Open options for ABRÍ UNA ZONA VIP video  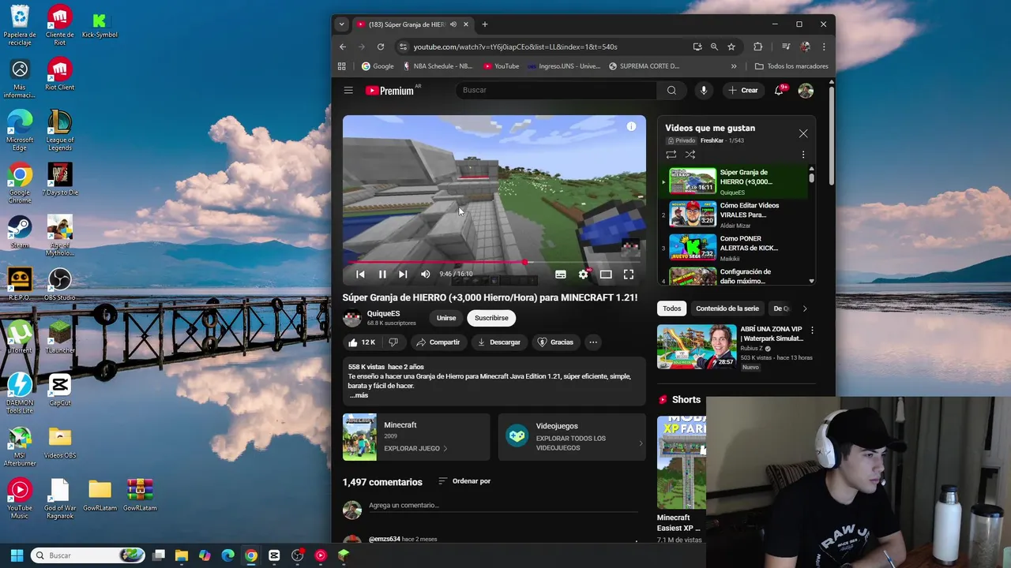812,330
